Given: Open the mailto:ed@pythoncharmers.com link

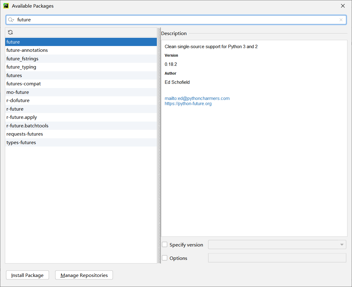Looking at the screenshot, I should [x=197, y=98].
